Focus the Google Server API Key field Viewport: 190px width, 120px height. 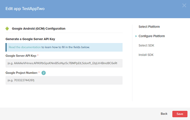point(64,63)
